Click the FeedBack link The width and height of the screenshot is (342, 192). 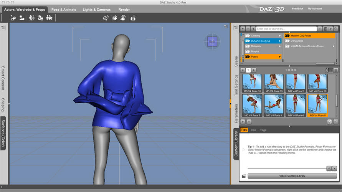pos(297,9)
